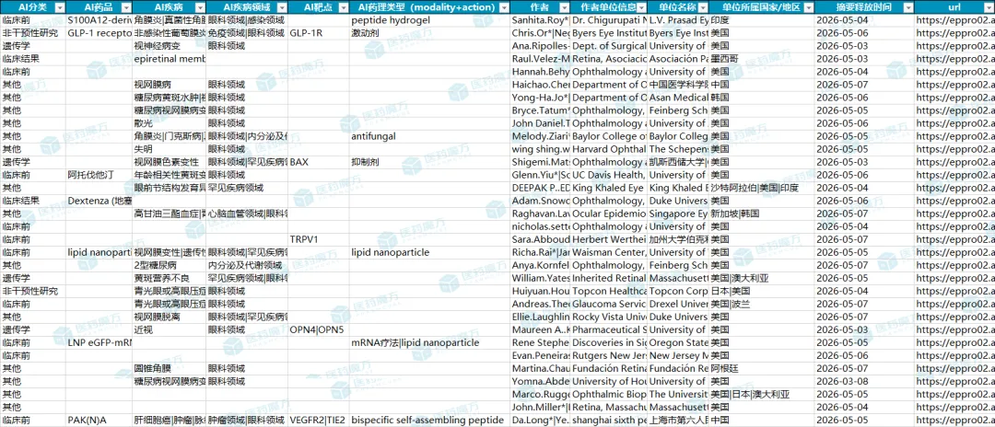Click the L.V. Prasad Ey institution cell
This screenshot has width=995, height=427.
(678, 20)
